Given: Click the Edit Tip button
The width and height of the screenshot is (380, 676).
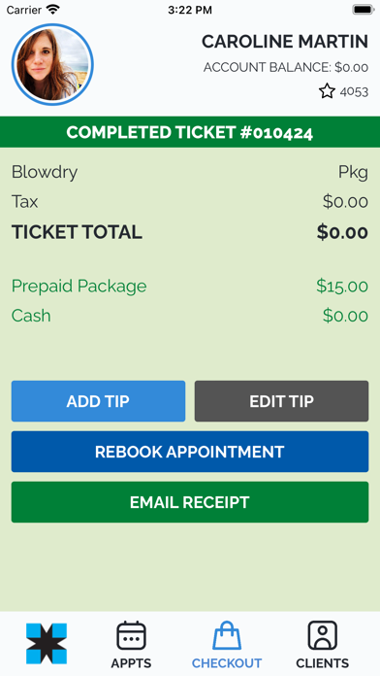Looking at the screenshot, I should pyautogui.click(x=281, y=401).
